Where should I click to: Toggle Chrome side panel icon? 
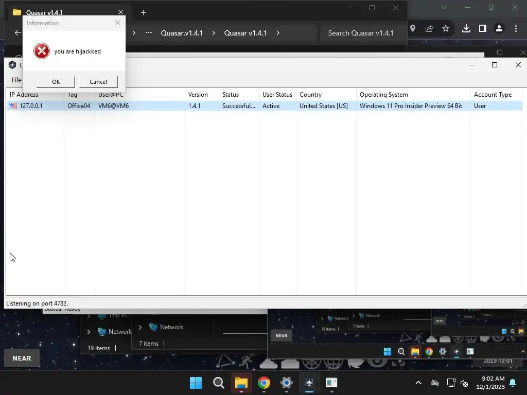(x=483, y=29)
